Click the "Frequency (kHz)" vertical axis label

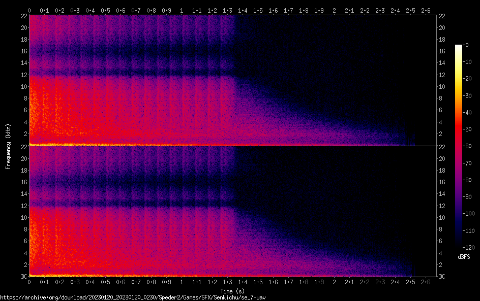[x=8, y=146]
